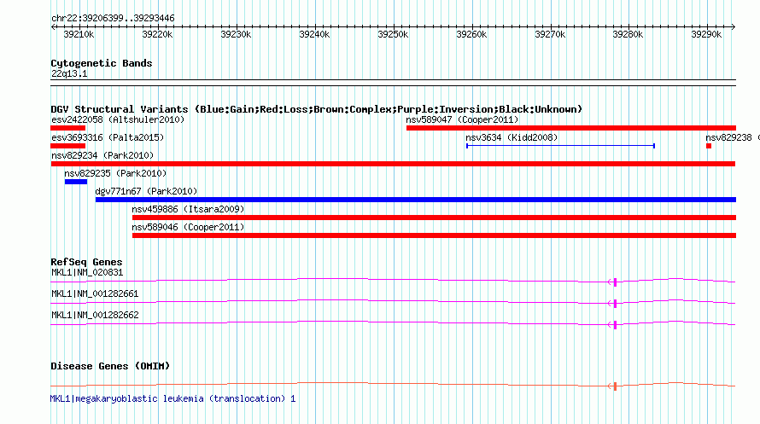Select the thin blue nsv3634 interval line
760x424 pixels.
560,146
